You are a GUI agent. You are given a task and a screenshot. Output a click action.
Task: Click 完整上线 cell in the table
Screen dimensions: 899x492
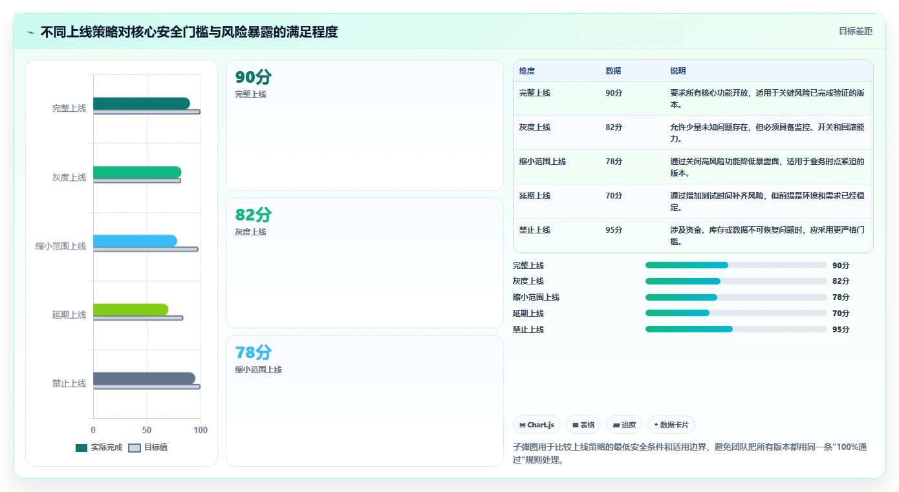535,93
